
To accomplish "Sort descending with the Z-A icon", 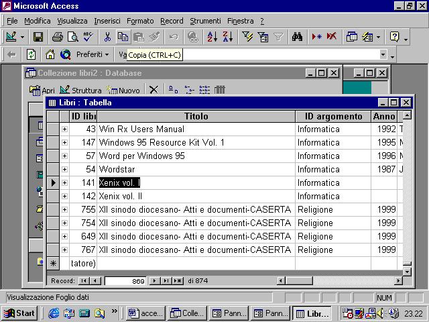I will coord(228,37).
